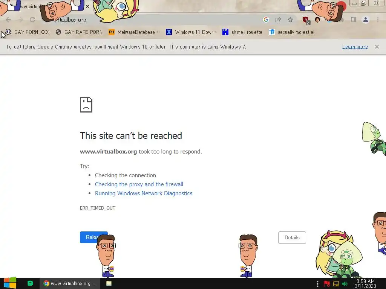Screen dimensions: 386x289
Task: Open the share page icon
Action: coord(278,20)
